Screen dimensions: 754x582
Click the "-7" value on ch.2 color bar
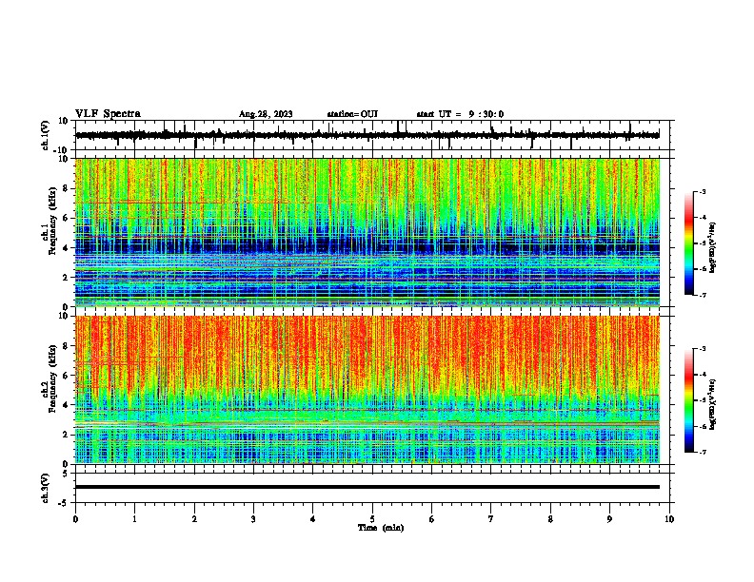[x=703, y=452]
